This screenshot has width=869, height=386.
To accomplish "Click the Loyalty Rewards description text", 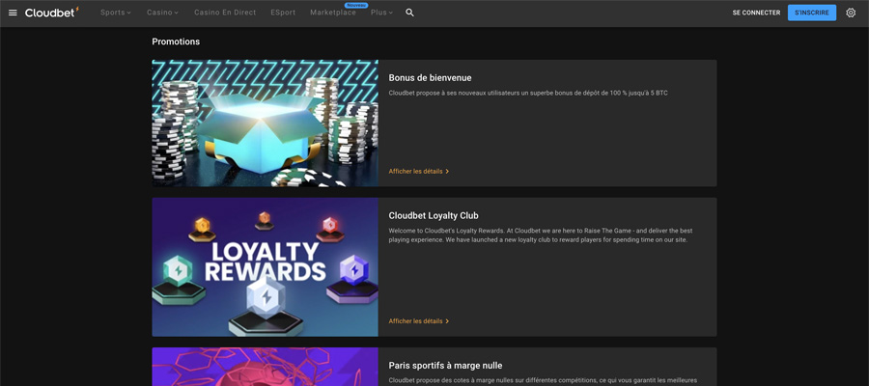I will (541, 234).
